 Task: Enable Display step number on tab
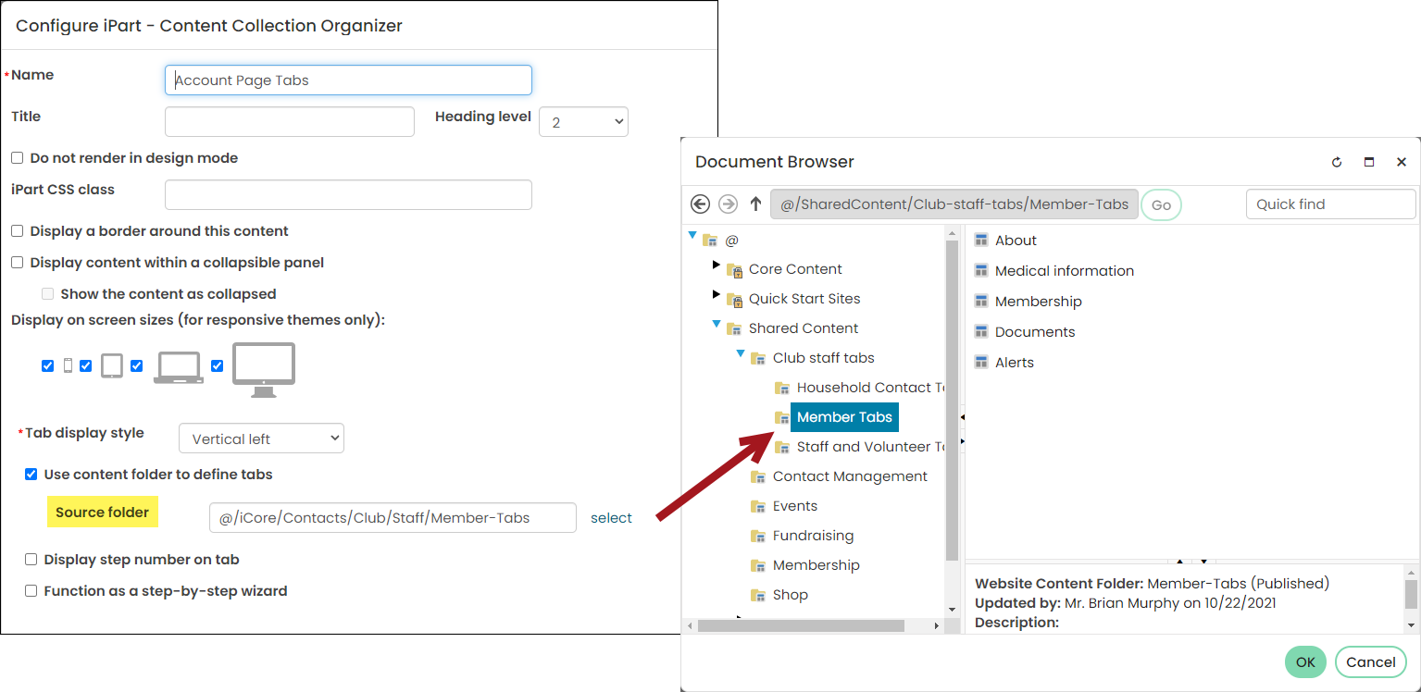[x=31, y=560]
